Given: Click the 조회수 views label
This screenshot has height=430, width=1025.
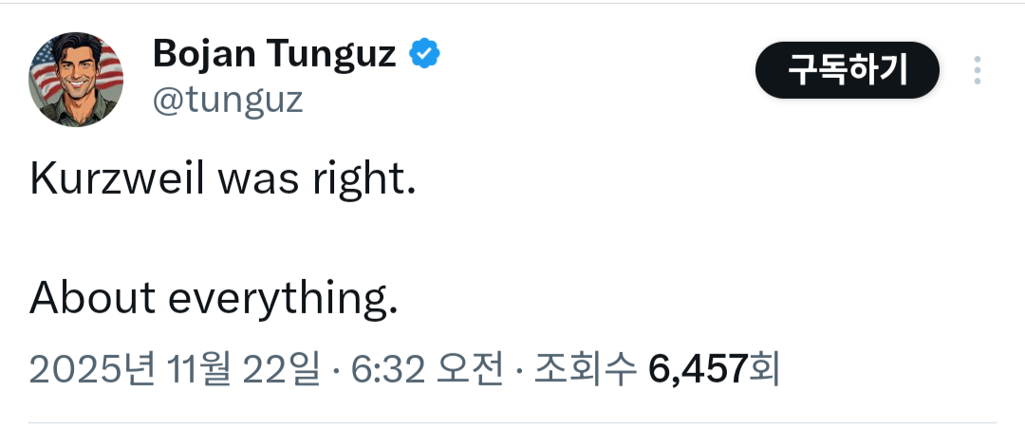Looking at the screenshot, I should pyautogui.click(x=585, y=368).
